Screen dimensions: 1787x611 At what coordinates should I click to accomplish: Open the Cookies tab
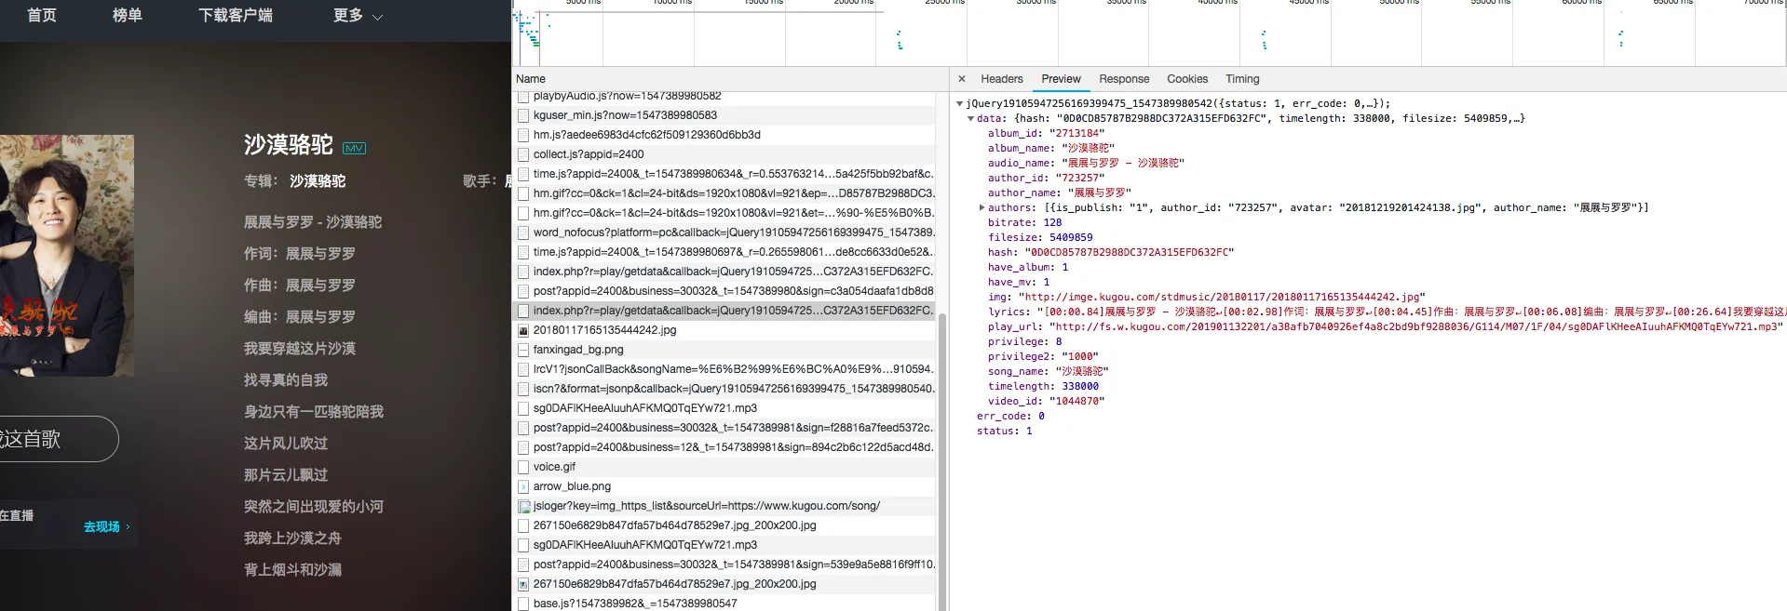[x=1187, y=79]
